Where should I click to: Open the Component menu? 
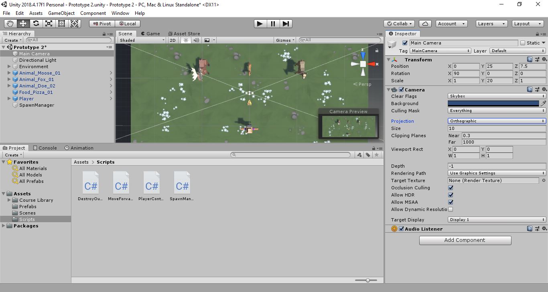pos(93,13)
